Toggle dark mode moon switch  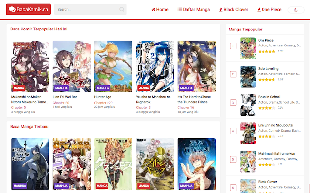(296, 10)
